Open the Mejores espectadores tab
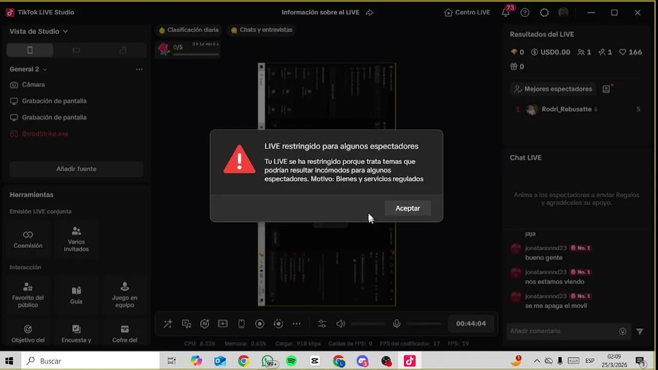This screenshot has height=370, width=658. 553,89
